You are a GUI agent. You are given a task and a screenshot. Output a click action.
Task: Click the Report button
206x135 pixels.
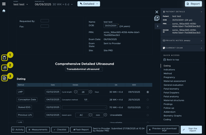tap(193, 4)
